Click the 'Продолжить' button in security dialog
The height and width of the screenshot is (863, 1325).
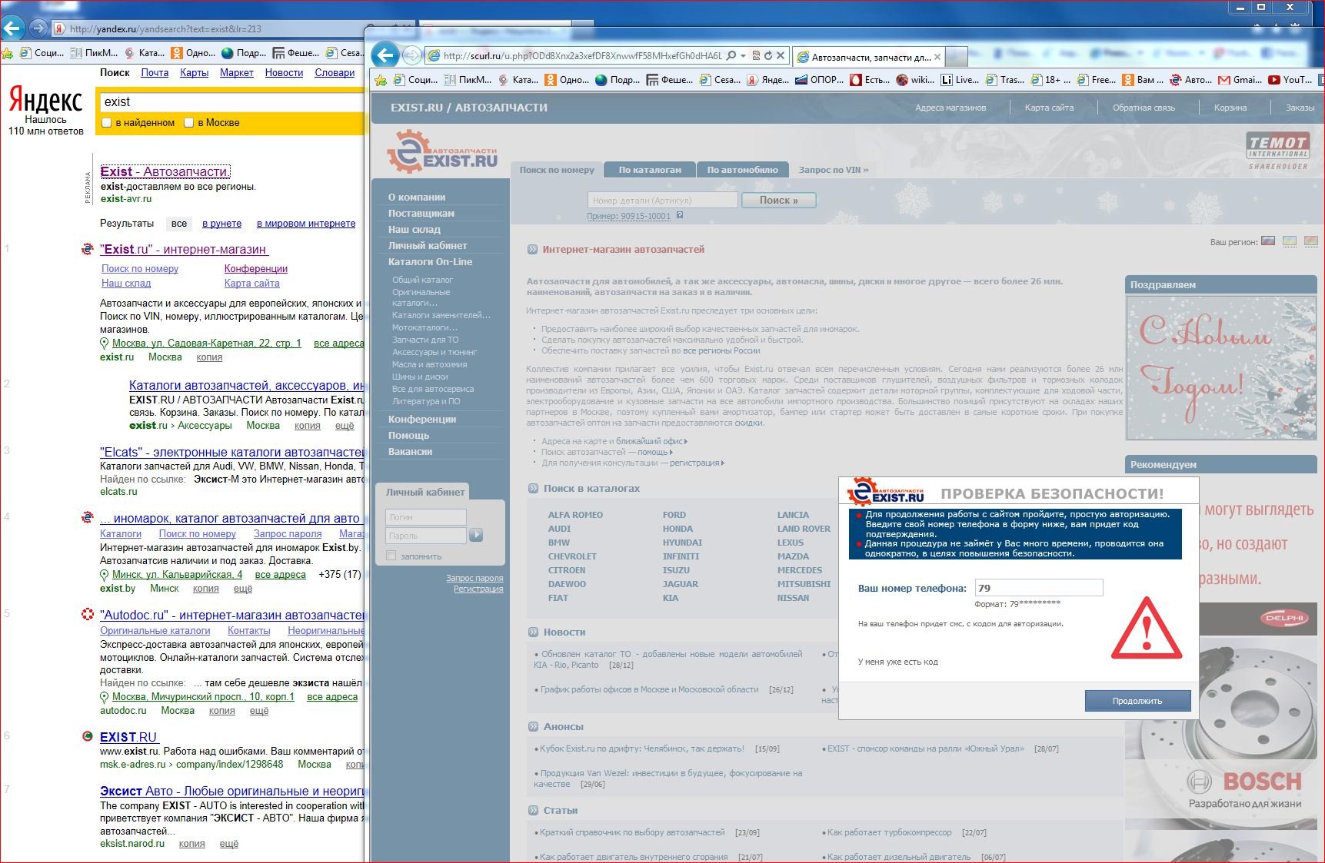[x=1137, y=701]
